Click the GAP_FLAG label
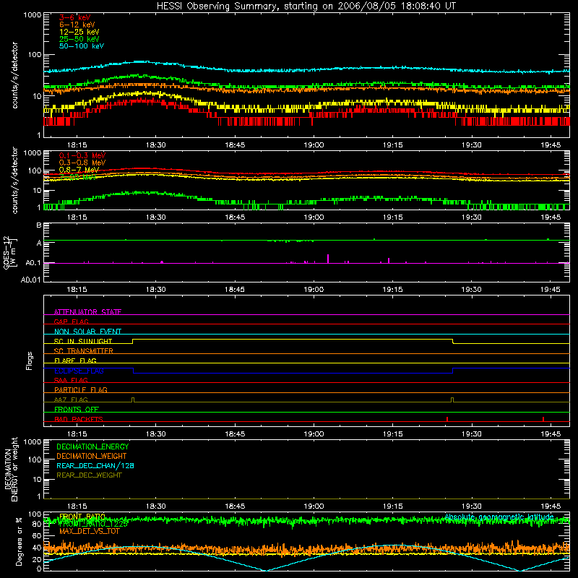 (x=71, y=322)
